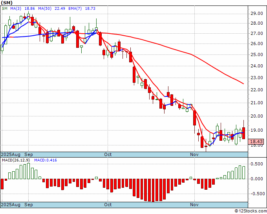Click the current price tag 18.43
This screenshot has width=267, height=214.
(256, 141)
